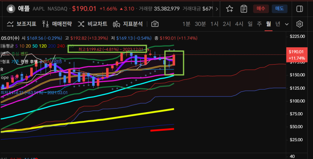Select the active 월 monthly timeframe
Viewport: 313px width, 159px height.
tap(268, 24)
